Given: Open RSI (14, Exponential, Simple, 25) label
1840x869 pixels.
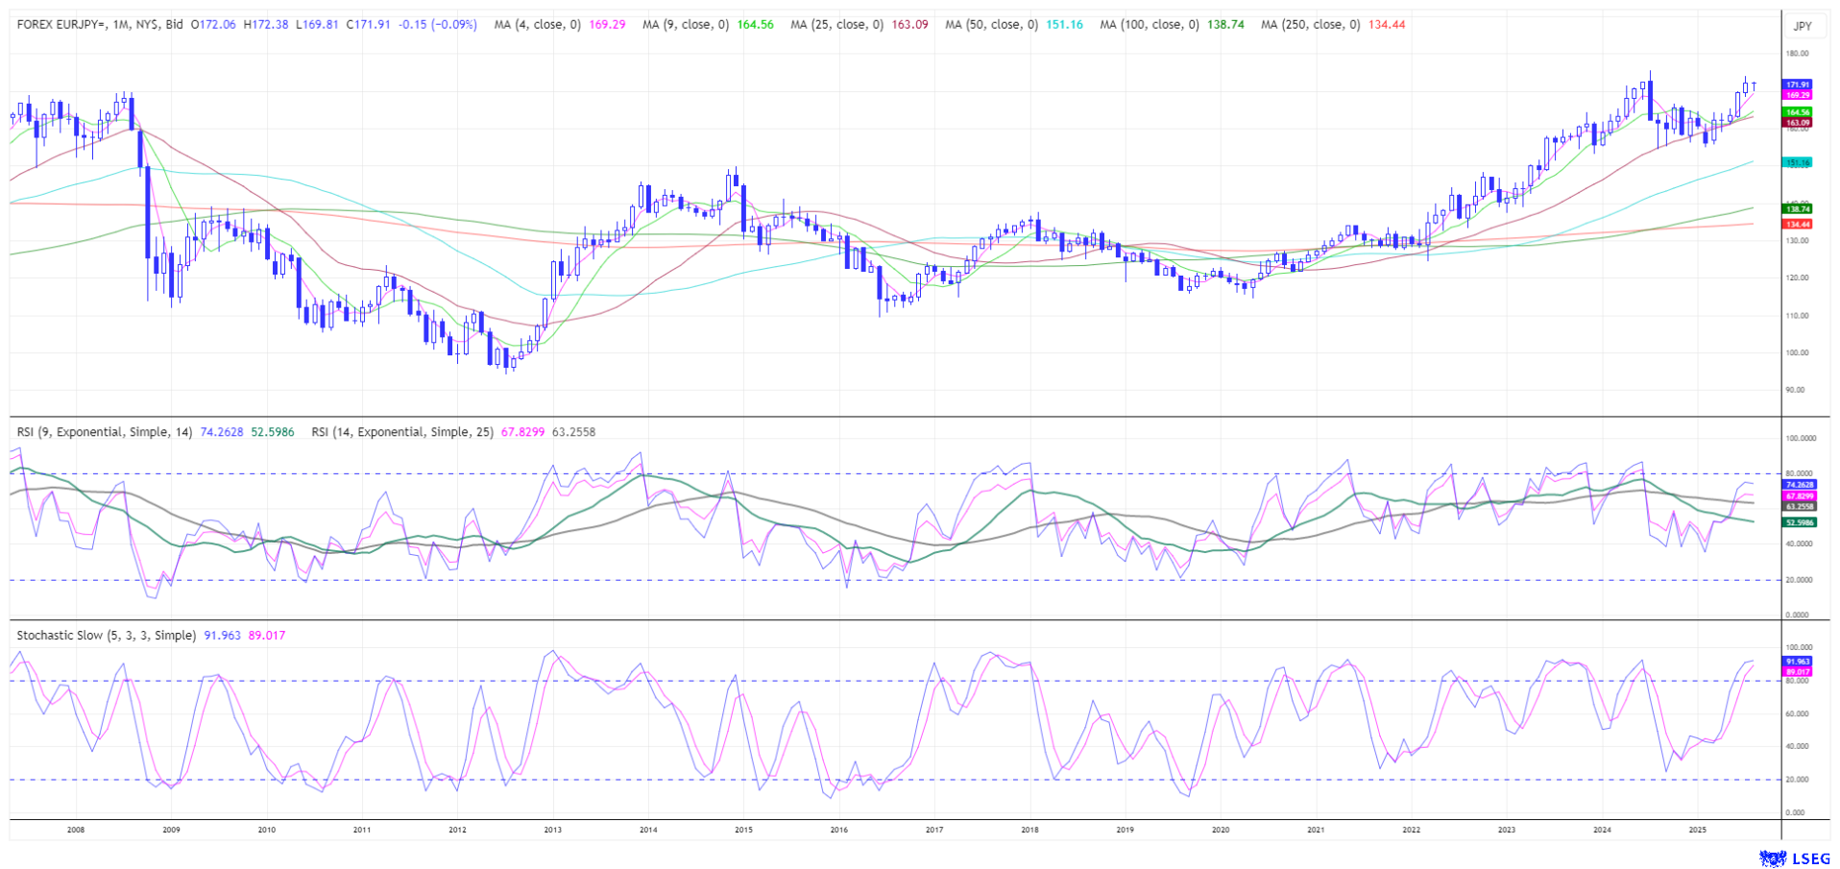Looking at the screenshot, I should point(402,432).
